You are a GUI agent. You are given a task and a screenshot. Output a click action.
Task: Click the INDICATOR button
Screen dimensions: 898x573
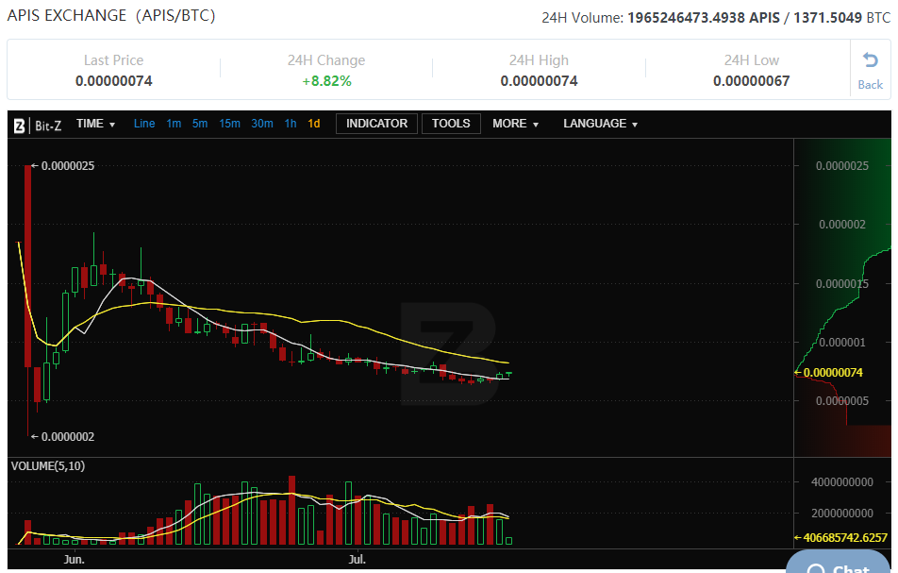point(376,124)
